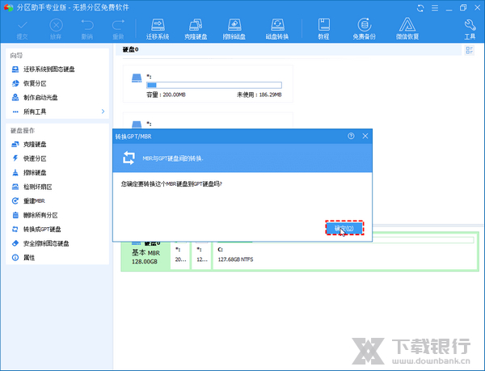
Task: Click the 硬盘0 header label
Action: [x=130, y=49]
